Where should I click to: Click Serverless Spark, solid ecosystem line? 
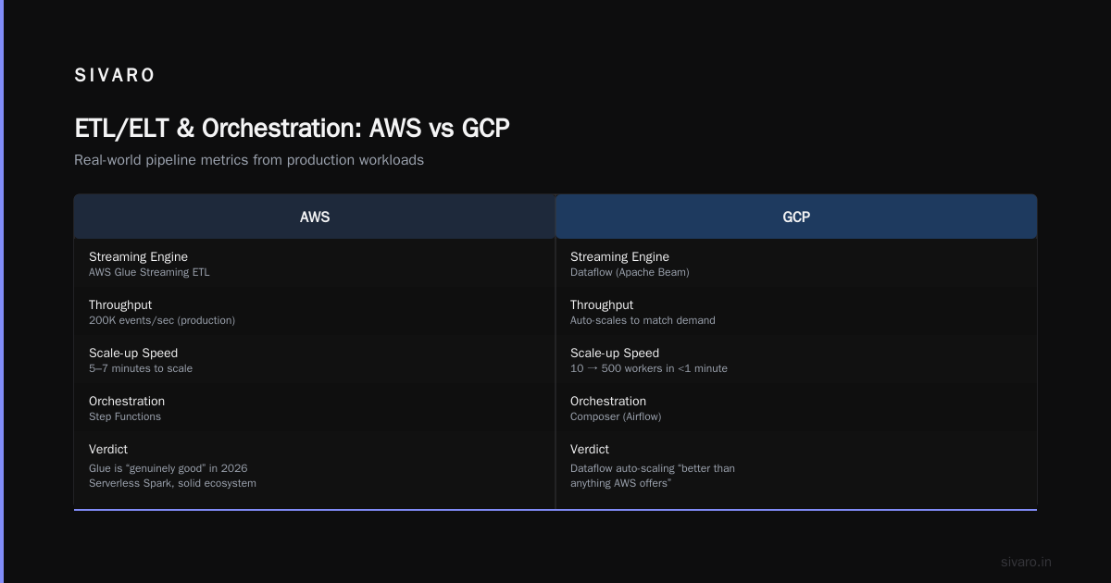click(172, 483)
